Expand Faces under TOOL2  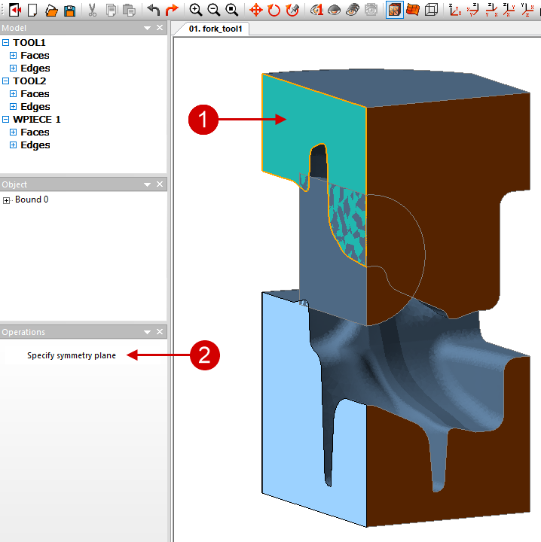pyautogui.click(x=13, y=94)
